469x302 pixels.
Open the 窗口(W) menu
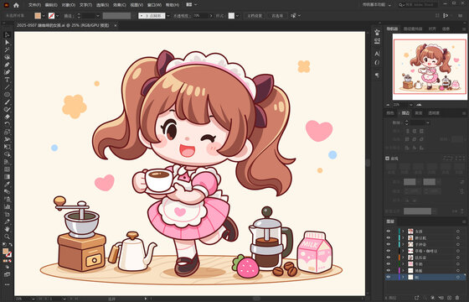click(x=154, y=5)
